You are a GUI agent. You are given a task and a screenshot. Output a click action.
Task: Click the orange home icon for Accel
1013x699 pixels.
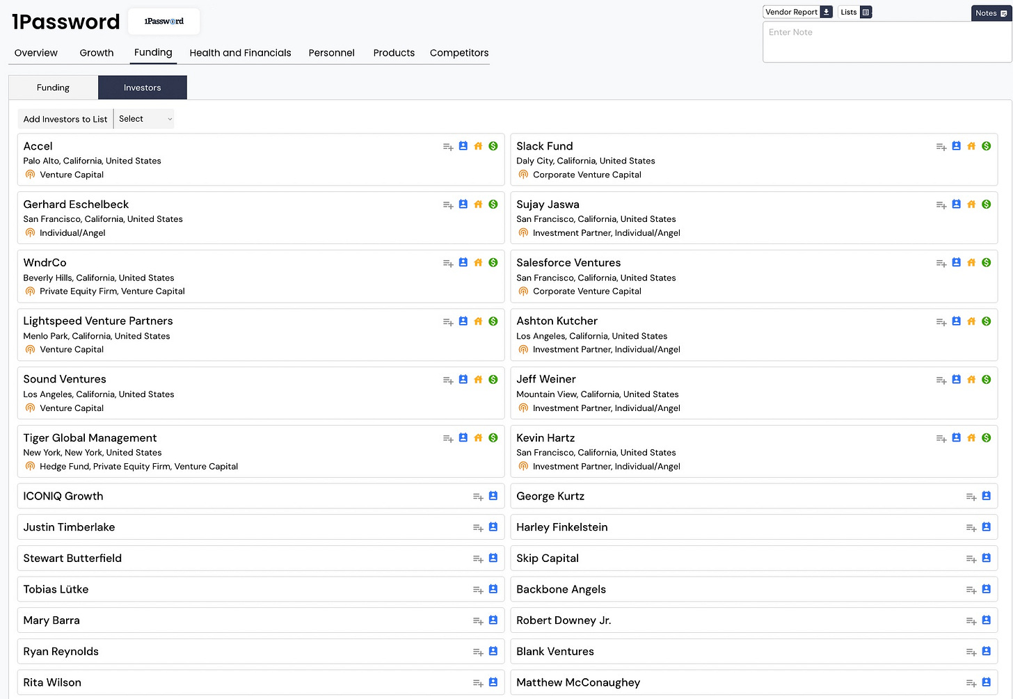[478, 146]
